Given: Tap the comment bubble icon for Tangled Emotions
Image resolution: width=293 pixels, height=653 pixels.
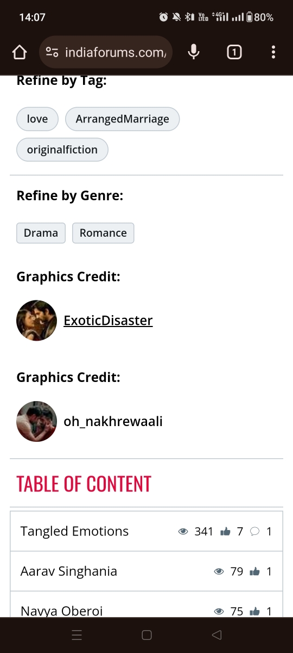Looking at the screenshot, I should (255, 532).
